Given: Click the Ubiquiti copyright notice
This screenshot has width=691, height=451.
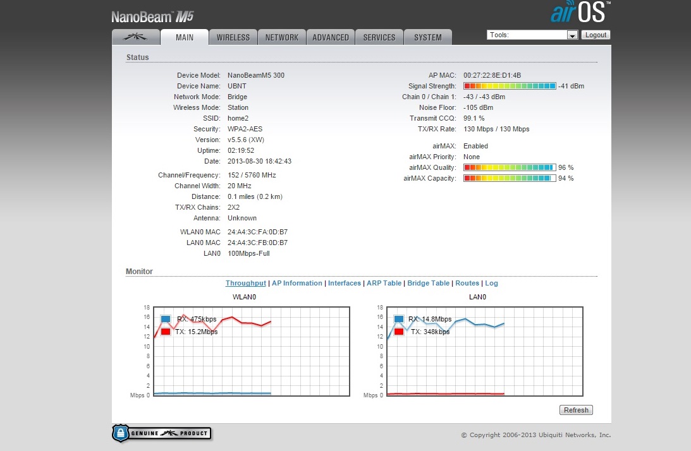Looking at the screenshot, I should pos(536,435).
